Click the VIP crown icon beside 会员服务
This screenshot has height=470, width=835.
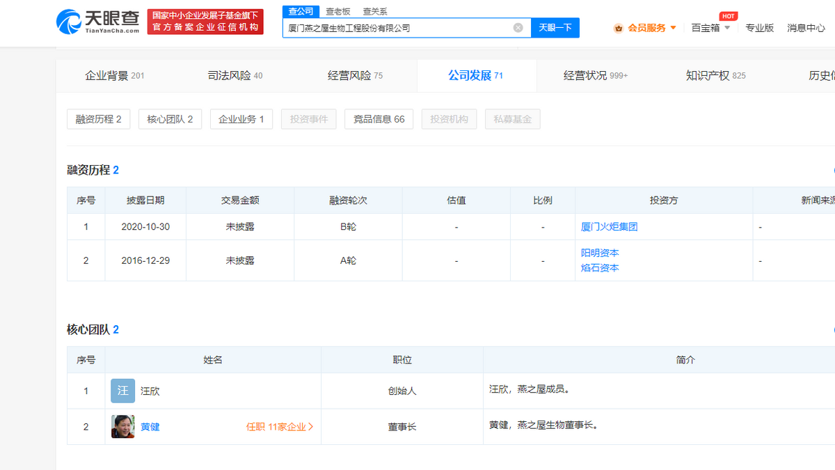pyautogui.click(x=618, y=29)
